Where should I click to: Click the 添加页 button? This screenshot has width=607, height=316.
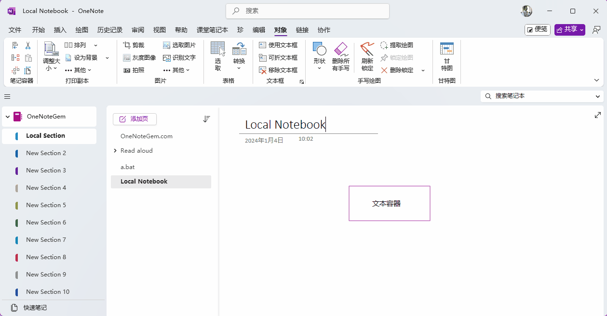(x=135, y=119)
